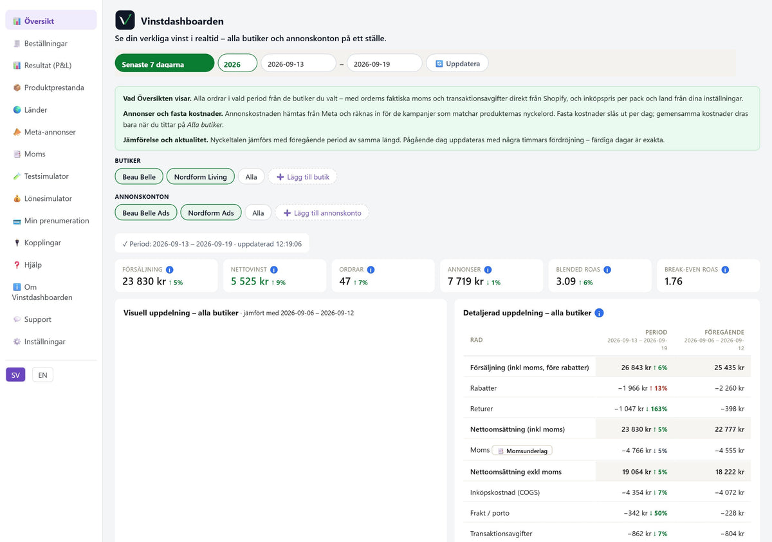
Task: Click the Break-even ROAS 1.76 value
Action: (x=674, y=281)
